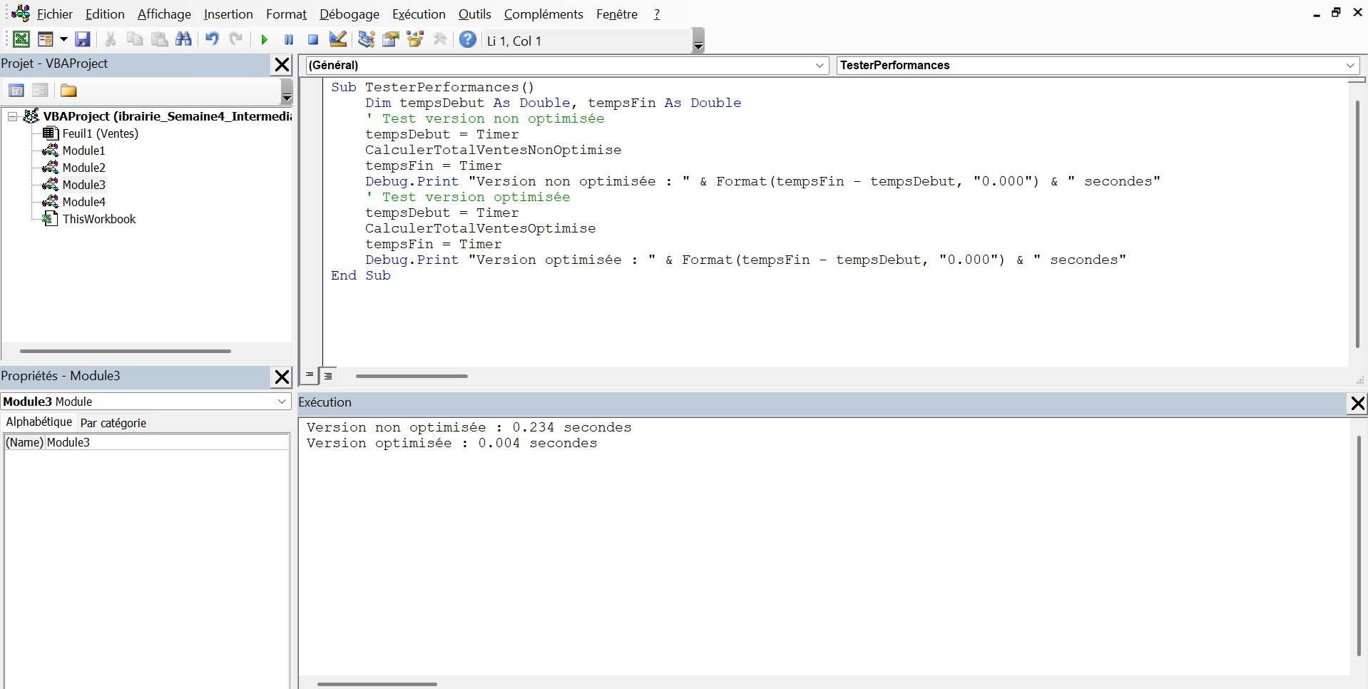Select Module3 in project tree
The image size is (1368, 689).
83,185
